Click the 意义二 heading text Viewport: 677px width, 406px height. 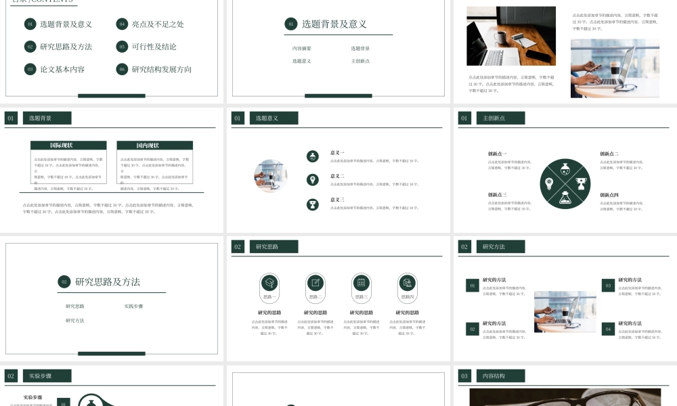point(337,176)
